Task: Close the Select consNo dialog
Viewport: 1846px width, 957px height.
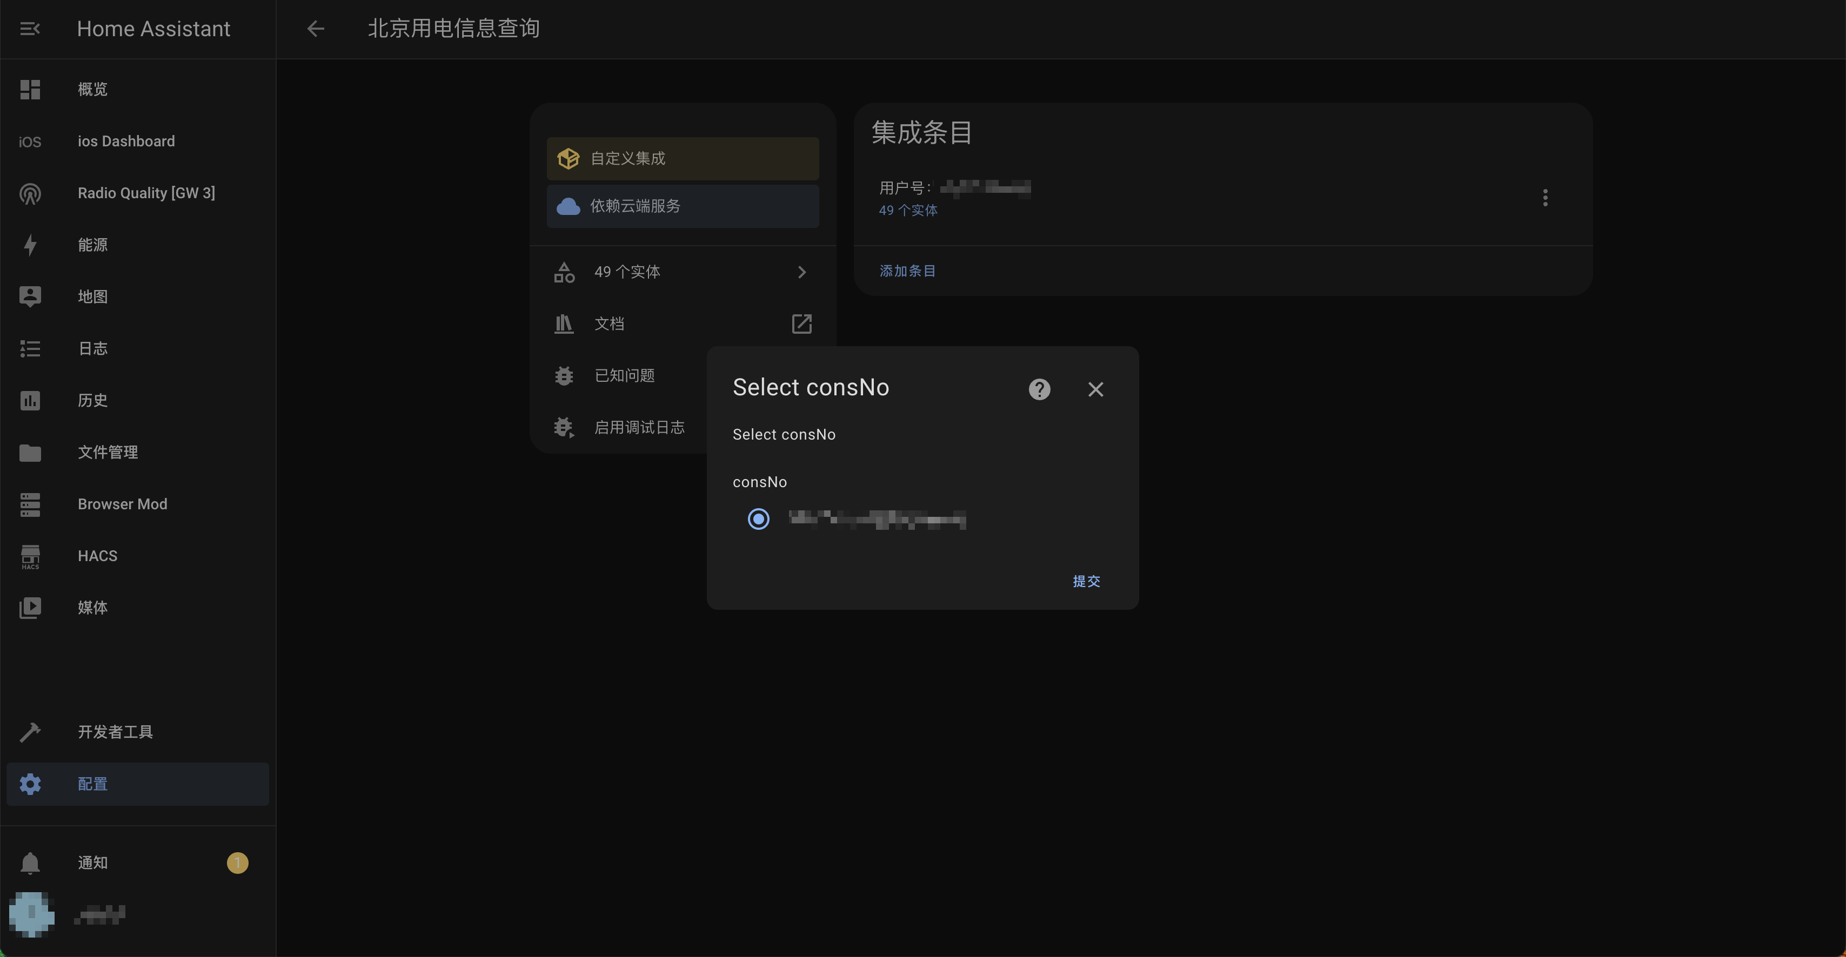Action: [1095, 389]
